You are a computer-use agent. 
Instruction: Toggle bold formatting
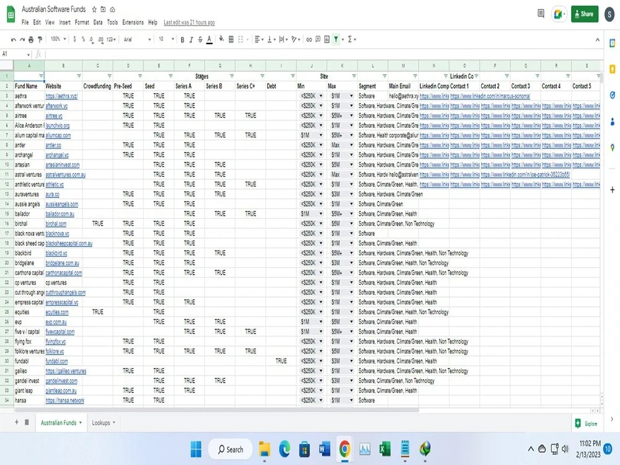pyautogui.click(x=182, y=40)
